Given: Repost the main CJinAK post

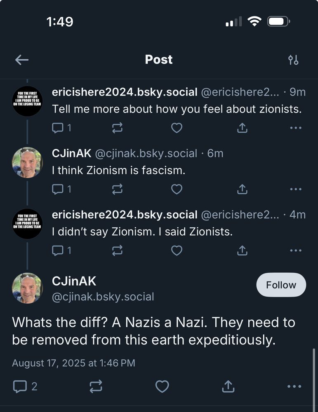Looking at the screenshot, I should [x=96, y=386].
